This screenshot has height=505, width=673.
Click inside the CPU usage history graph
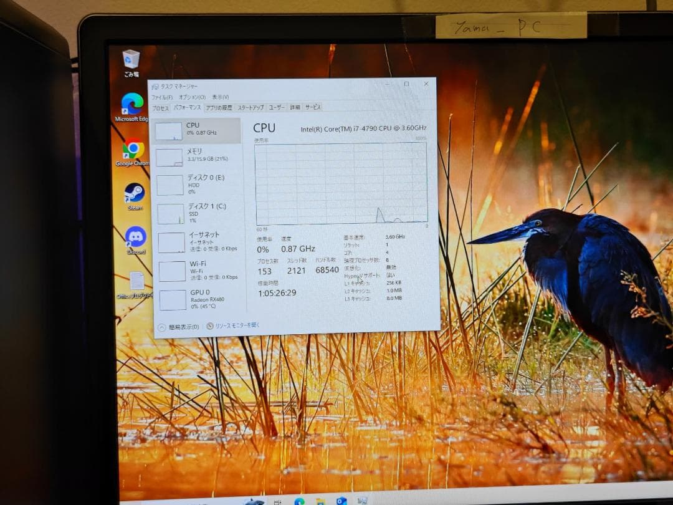click(x=340, y=184)
